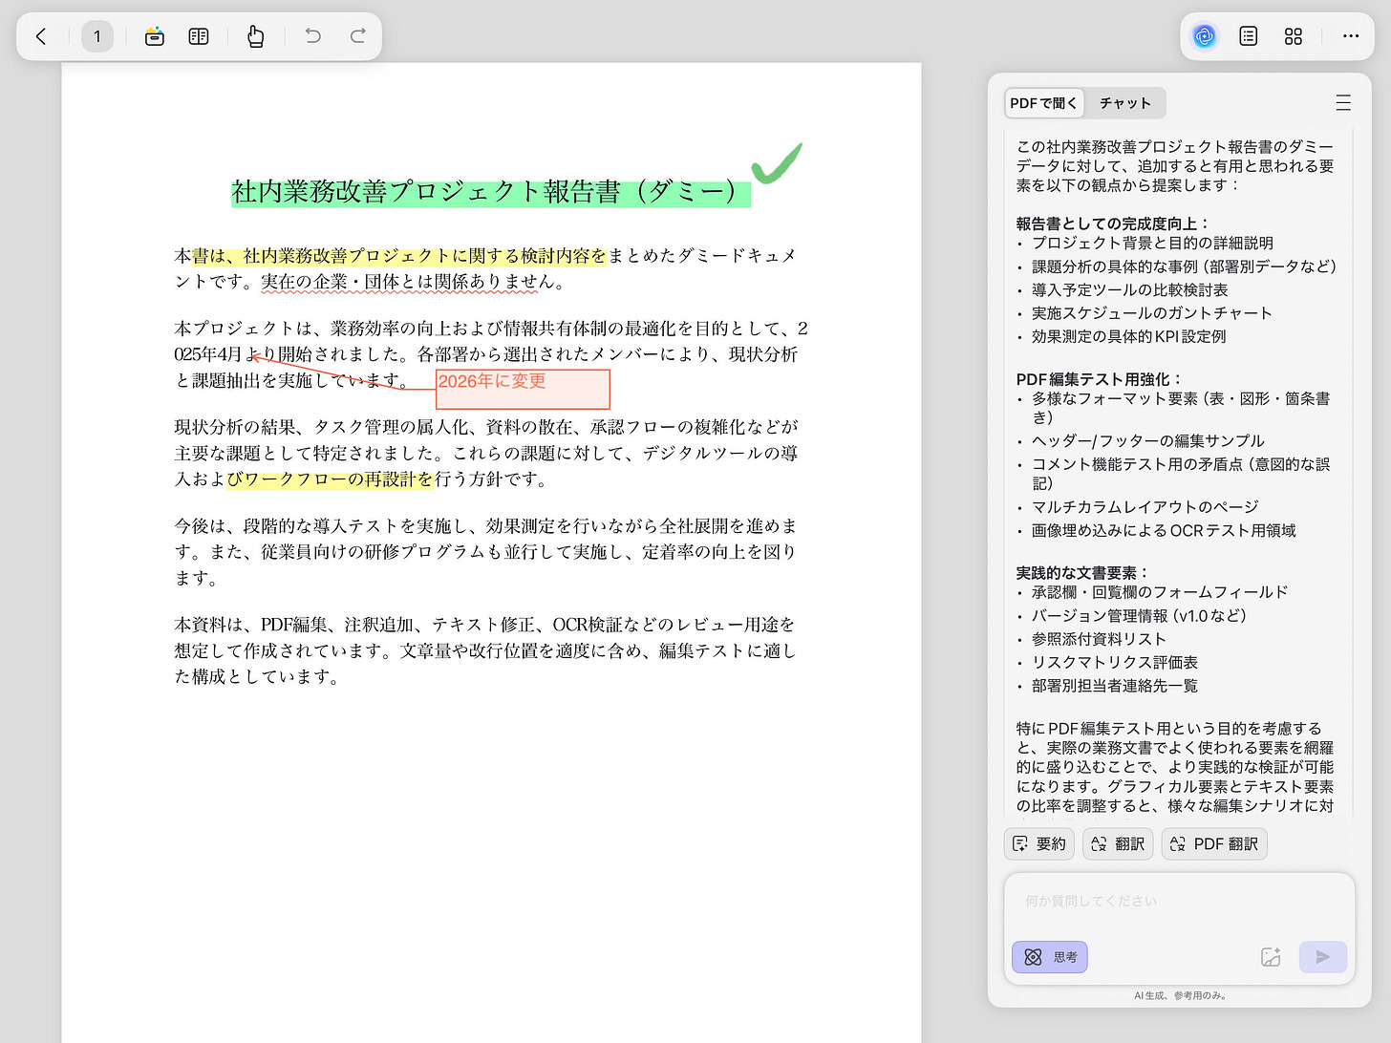Open the AI assistant with the blue icon
Image resolution: width=1391 pixels, height=1043 pixels.
pos(1204,35)
